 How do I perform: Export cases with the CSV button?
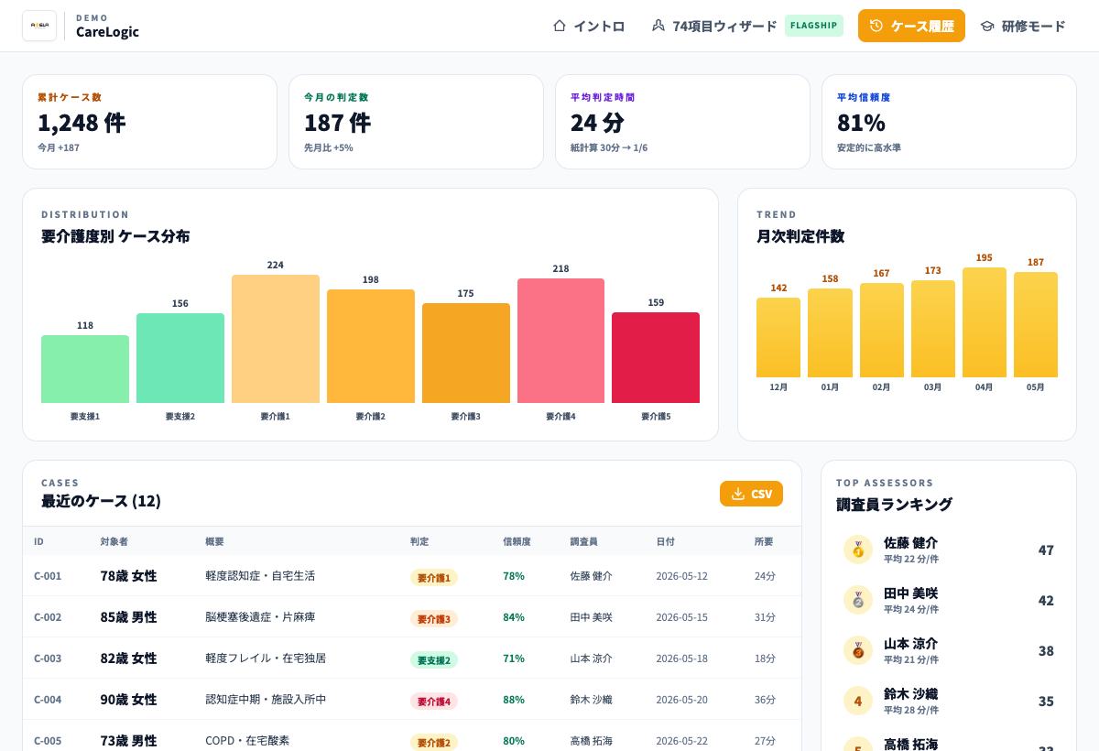(751, 494)
